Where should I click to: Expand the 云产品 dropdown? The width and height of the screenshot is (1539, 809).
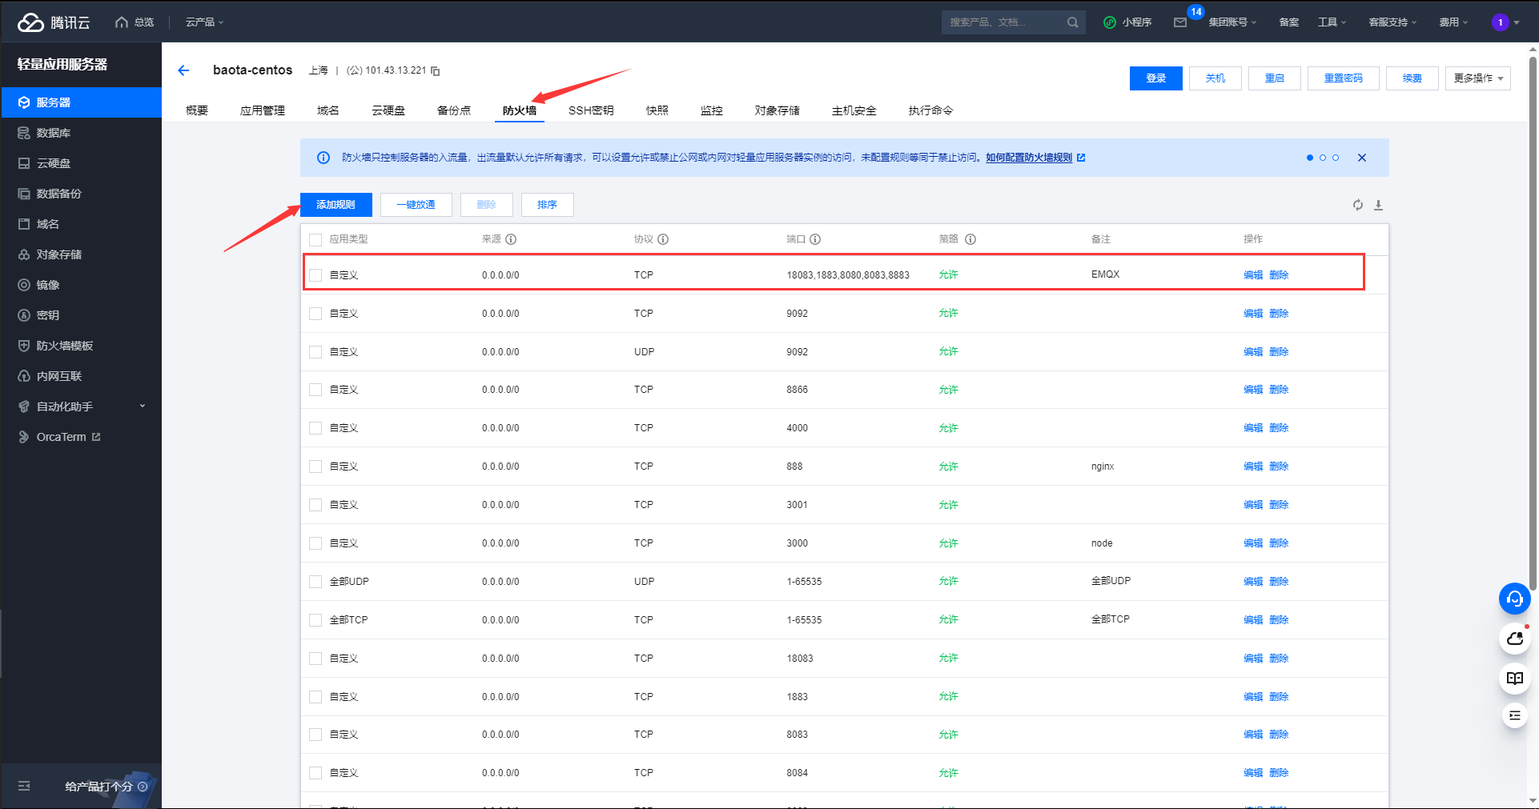[205, 22]
